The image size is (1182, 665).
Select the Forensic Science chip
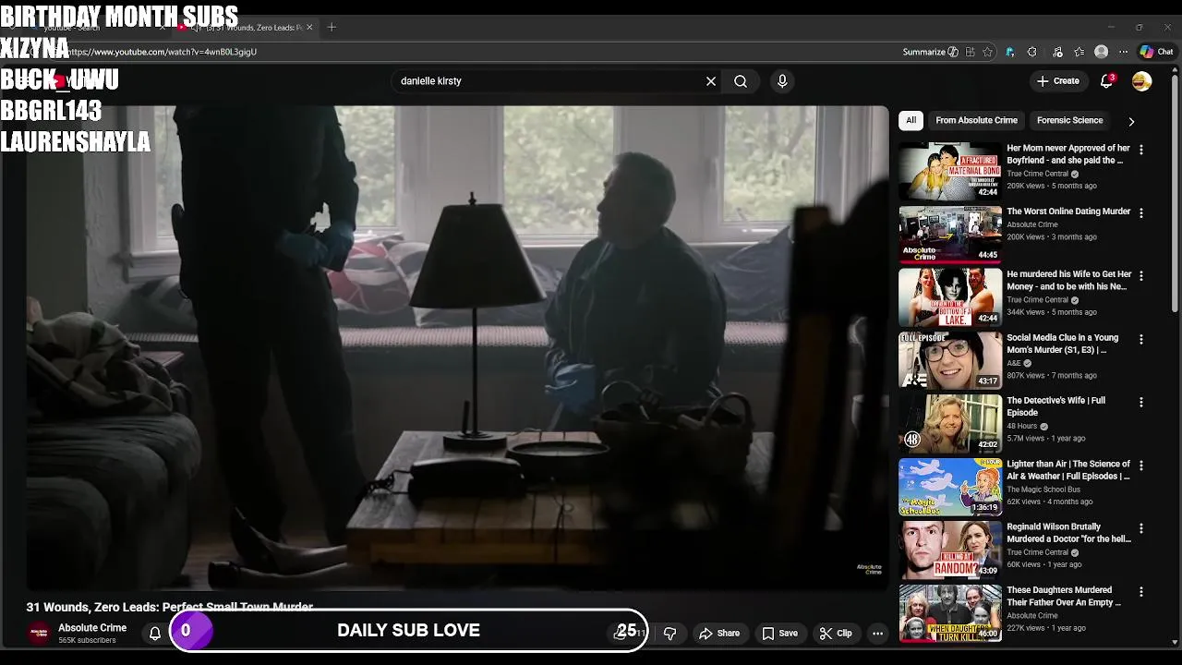[x=1069, y=120]
